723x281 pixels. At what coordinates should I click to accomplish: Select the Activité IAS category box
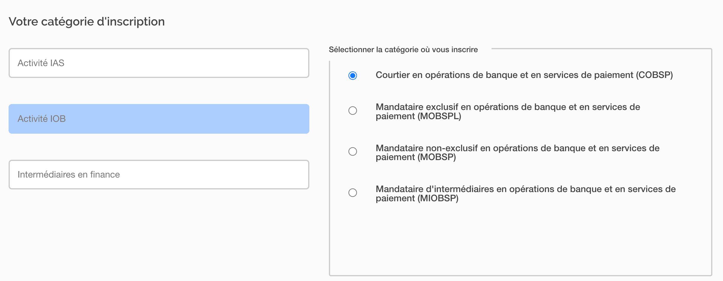coord(159,63)
